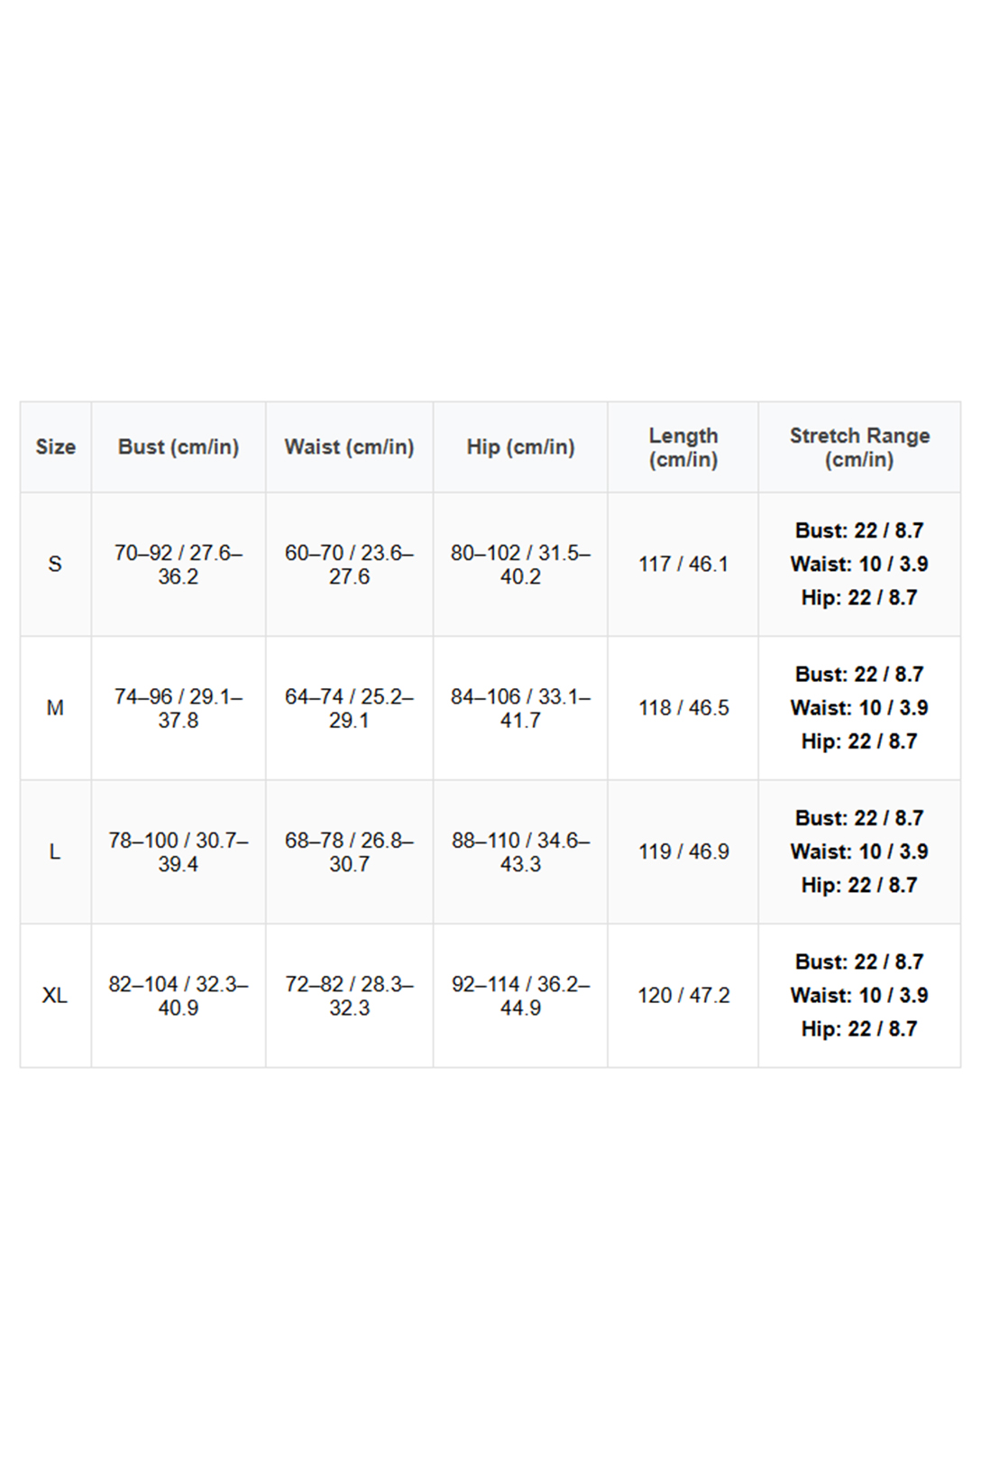Select the 84–106 / 33.1–41.7 hip cell
981x1472 pixels.
(520, 708)
